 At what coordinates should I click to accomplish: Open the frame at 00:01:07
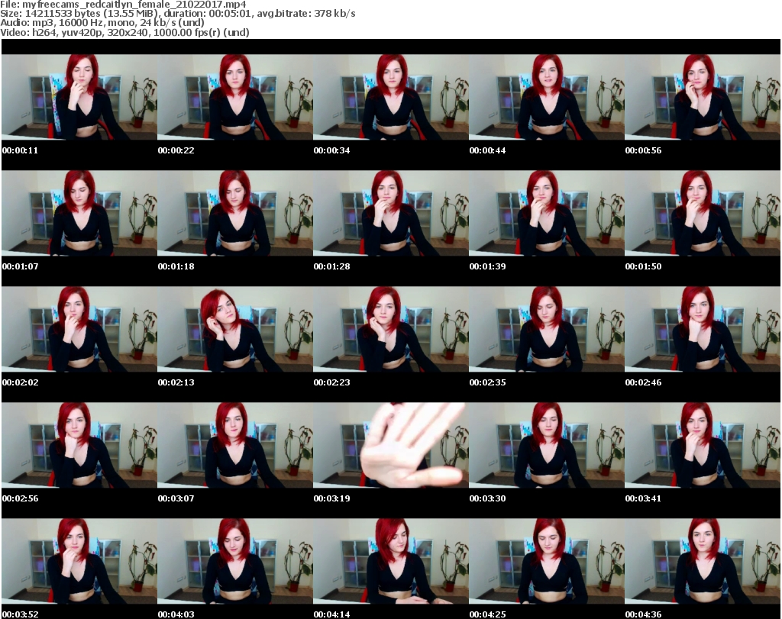[79, 213]
